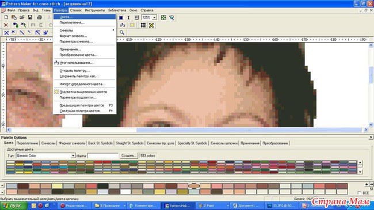
Task: Select the text I-beam tool
Action: 128,18
